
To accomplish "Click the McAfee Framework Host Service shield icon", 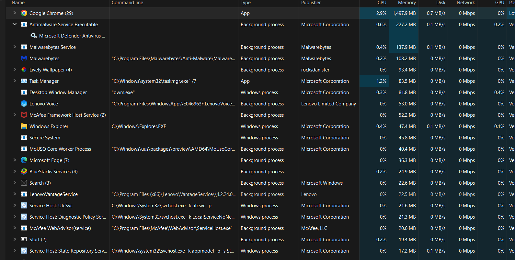I will [x=24, y=115].
